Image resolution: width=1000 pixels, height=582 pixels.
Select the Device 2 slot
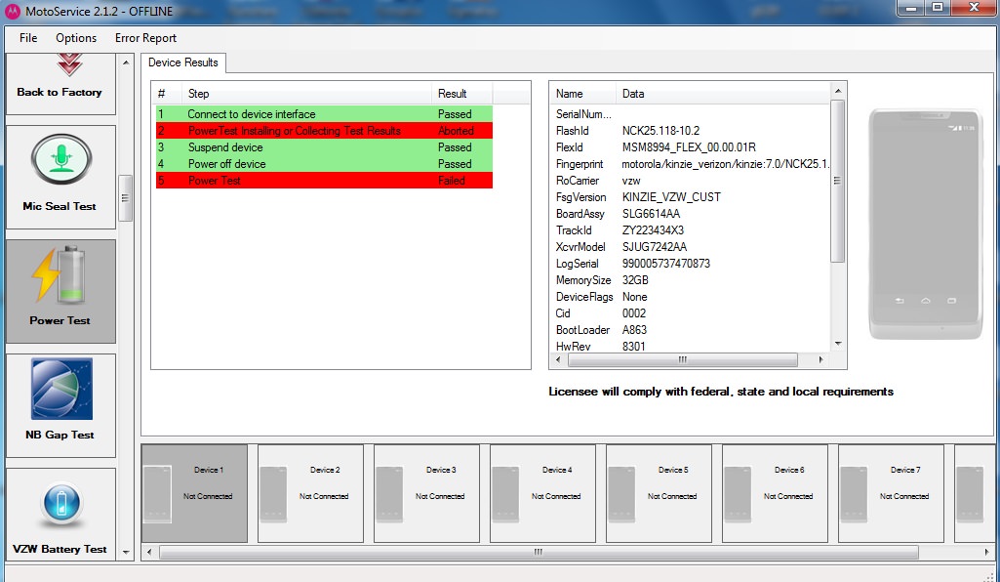310,494
